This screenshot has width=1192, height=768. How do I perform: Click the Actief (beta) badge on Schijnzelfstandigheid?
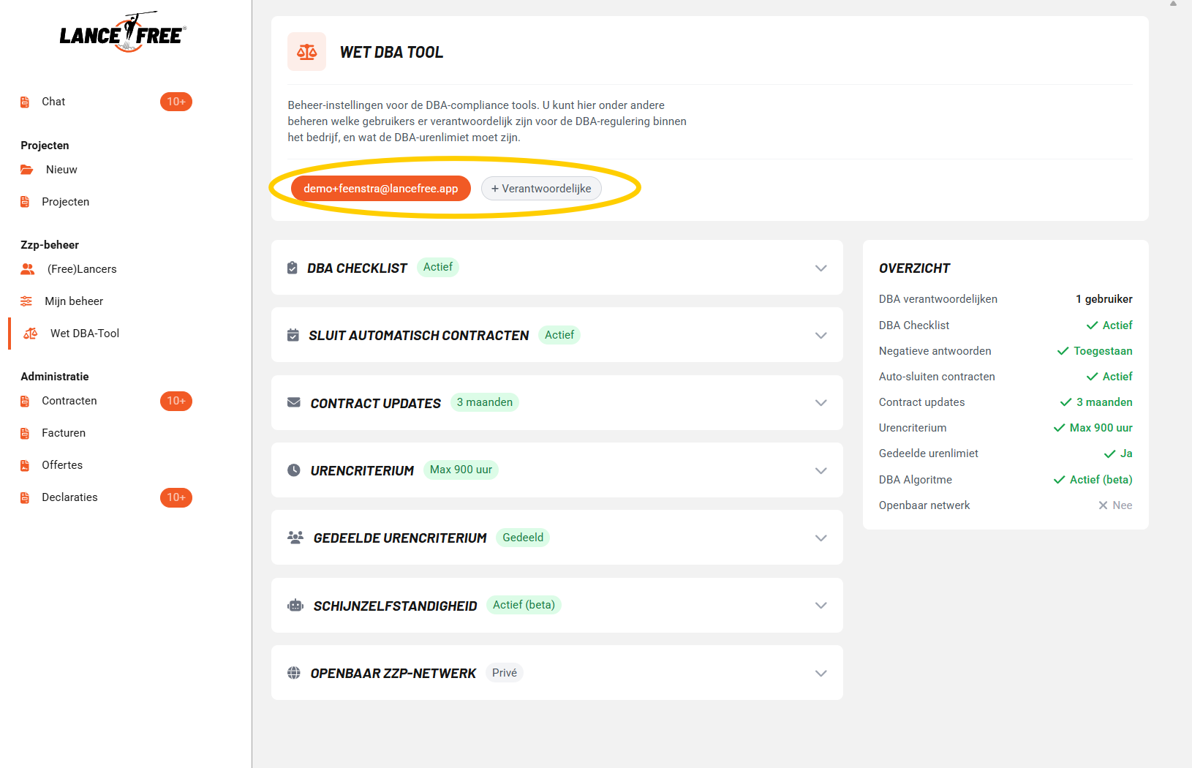click(x=524, y=605)
